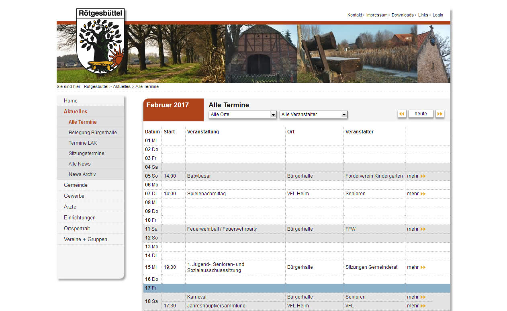507x311 pixels.
Task: Click the Veranstaltung column header
Action: (x=203, y=132)
